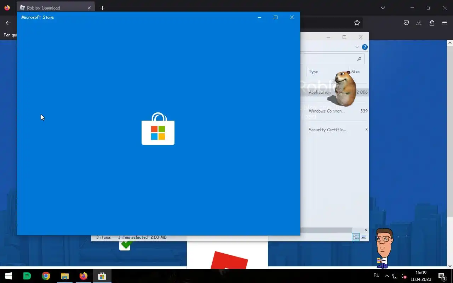Maximize the File Explorer window
Viewport: 453px width, 283px height.
pos(344,37)
